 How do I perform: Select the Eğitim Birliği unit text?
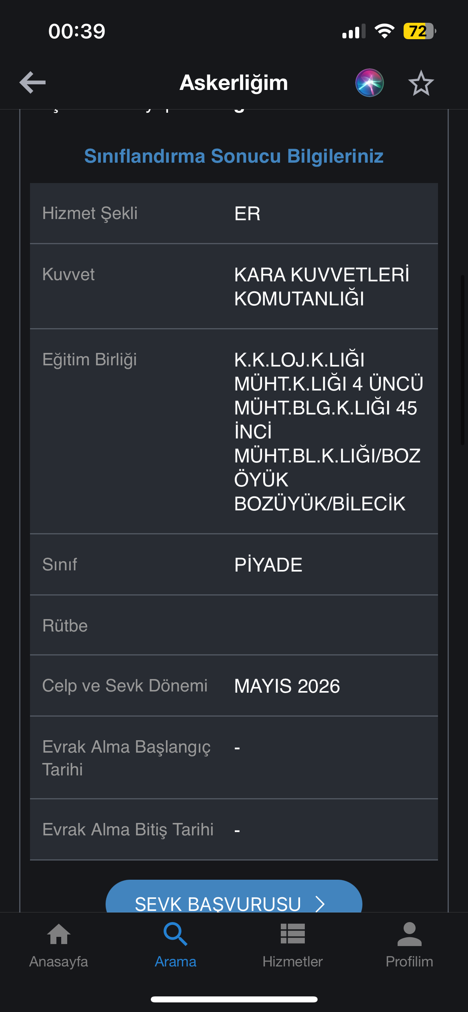328,432
